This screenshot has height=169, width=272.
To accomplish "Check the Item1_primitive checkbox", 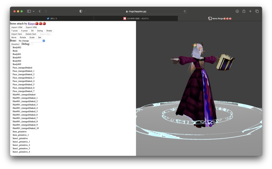I will (x=11, y=138).
